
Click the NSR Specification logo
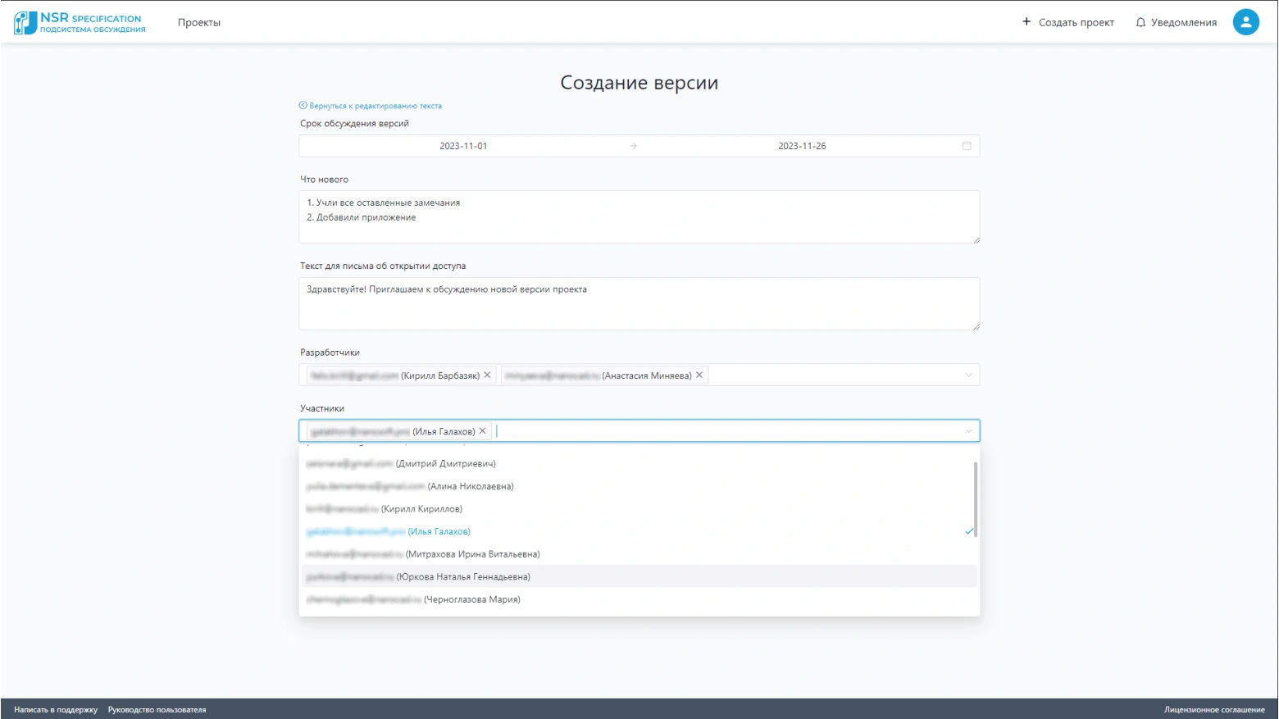tap(80, 23)
